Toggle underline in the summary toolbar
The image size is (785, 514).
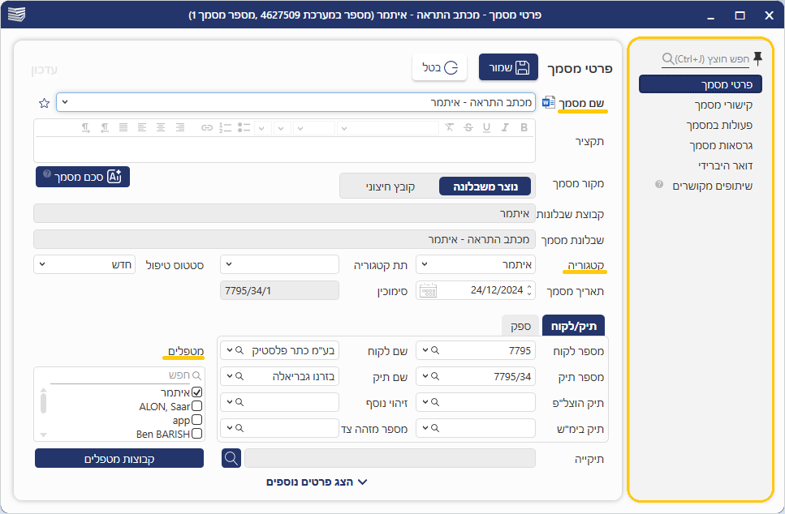click(x=486, y=127)
